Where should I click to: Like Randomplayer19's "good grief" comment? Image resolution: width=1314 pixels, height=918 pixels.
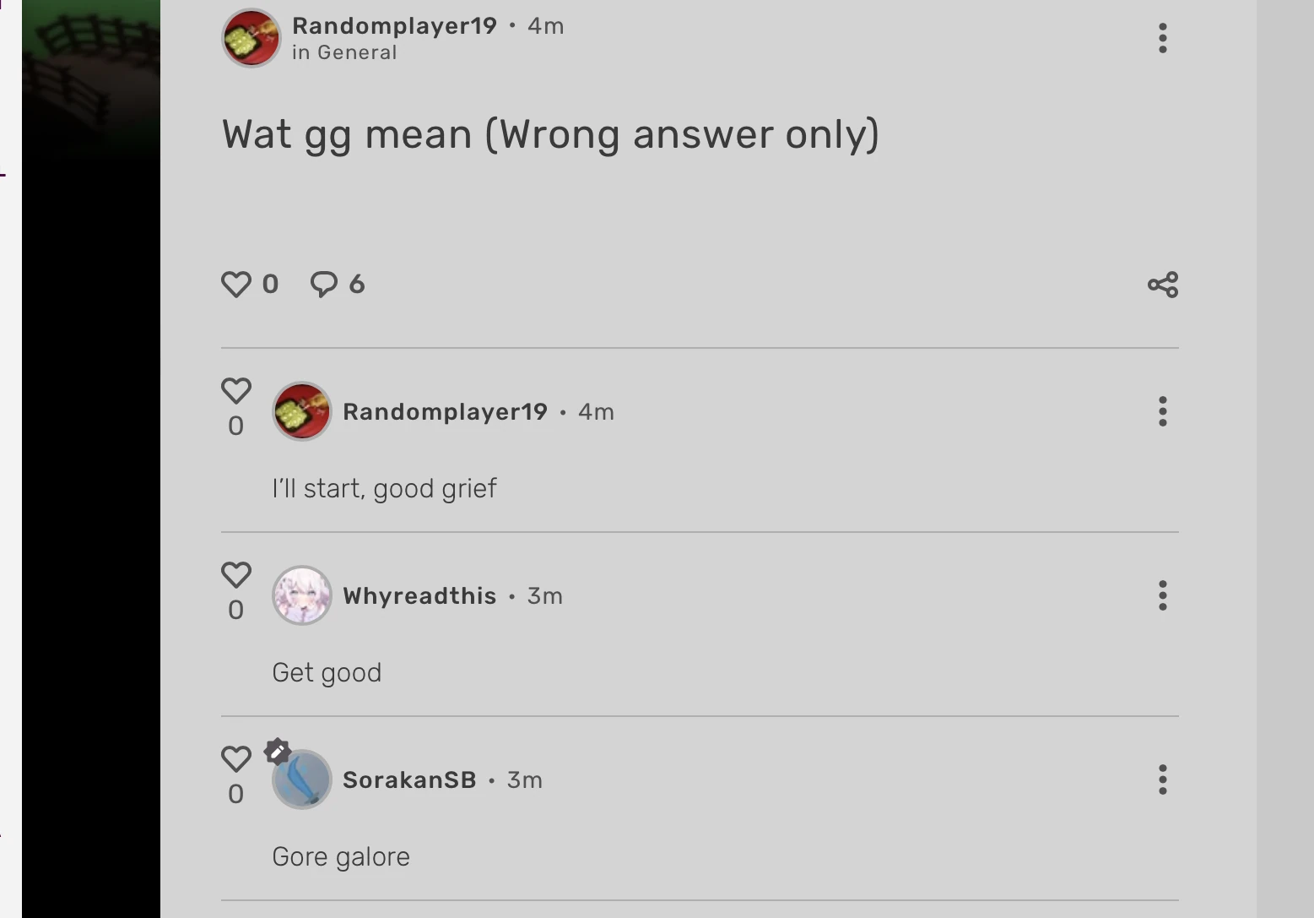click(236, 391)
